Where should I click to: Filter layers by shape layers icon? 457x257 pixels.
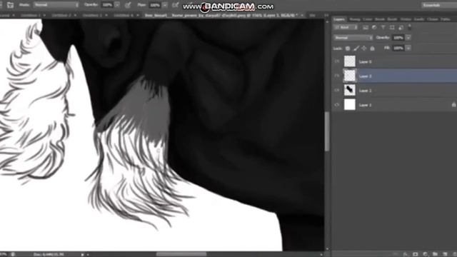pyautogui.click(x=392, y=27)
